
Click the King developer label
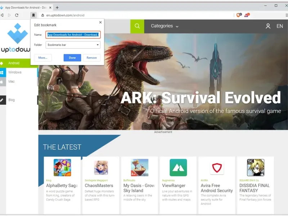pyautogui.click(x=49, y=180)
